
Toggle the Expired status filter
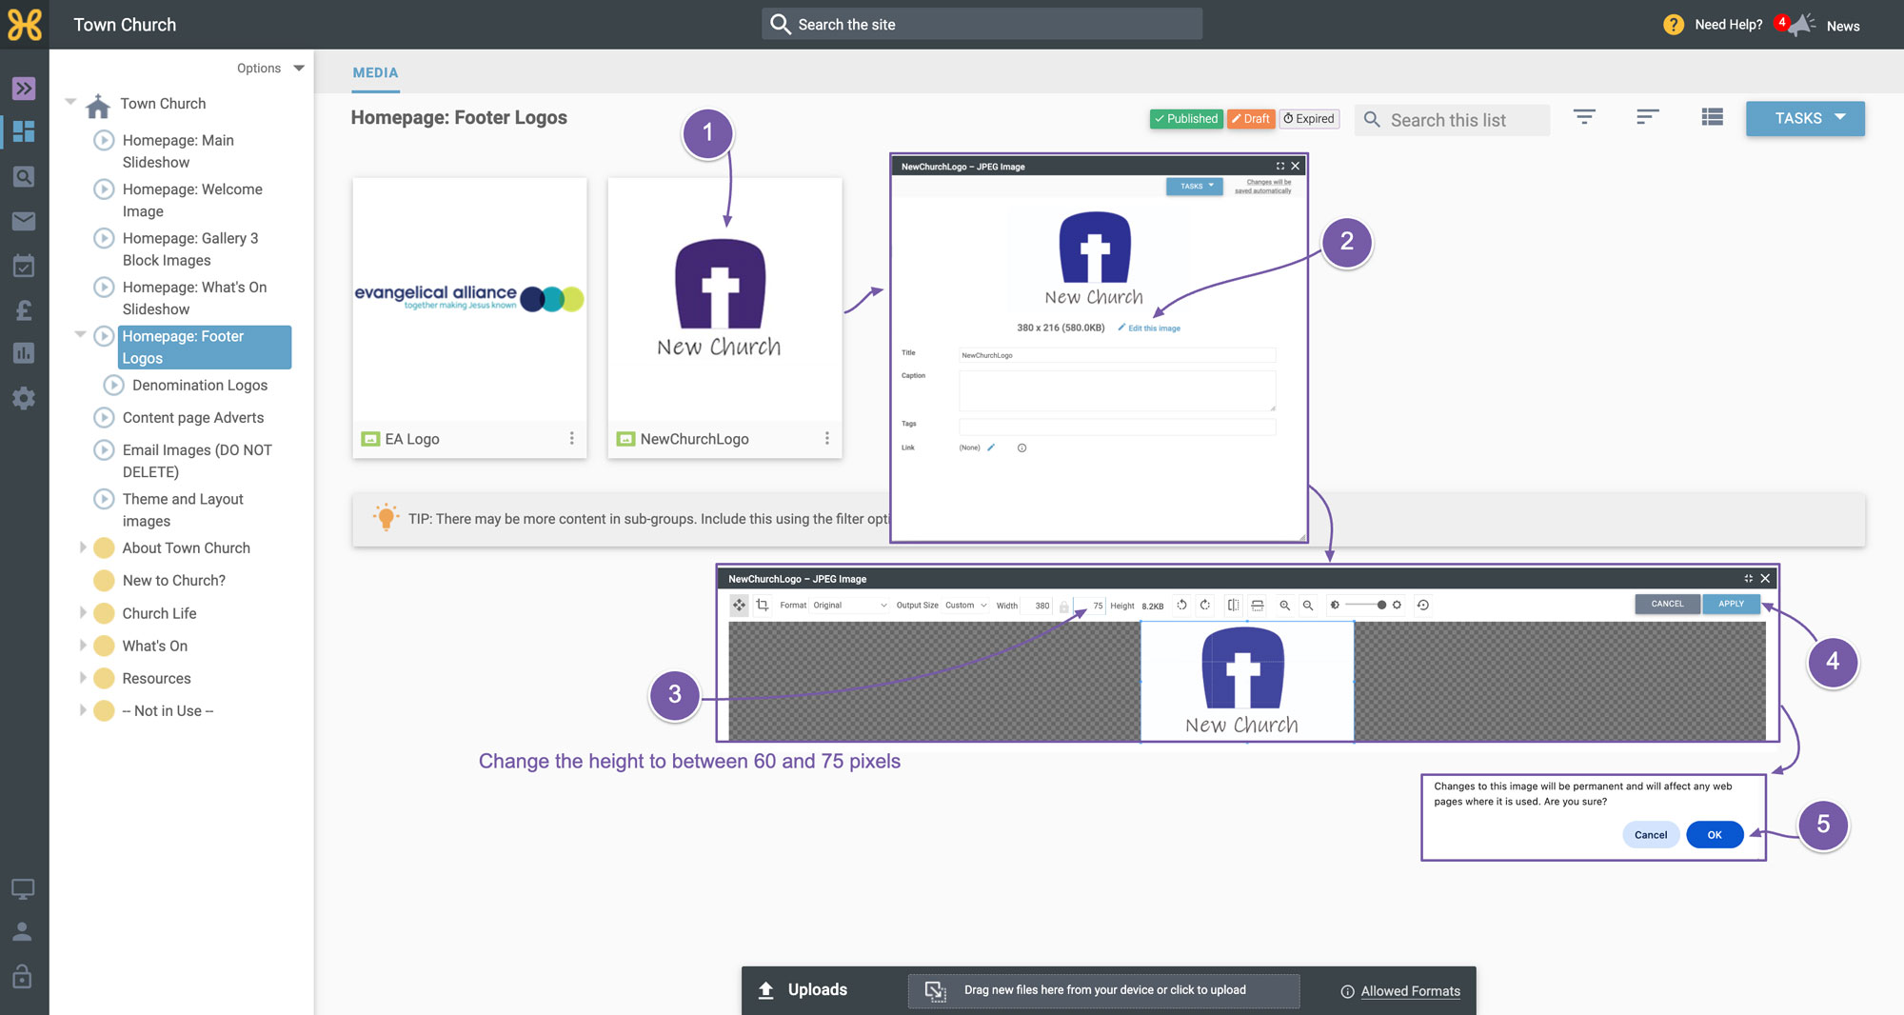[1309, 119]
